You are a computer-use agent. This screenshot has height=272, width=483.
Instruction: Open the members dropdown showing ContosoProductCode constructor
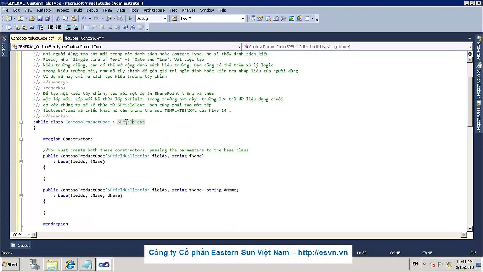(x=470, y=47)
